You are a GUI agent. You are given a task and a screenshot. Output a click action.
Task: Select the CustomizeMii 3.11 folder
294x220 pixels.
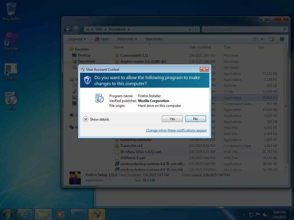click(x=134, y=56)
